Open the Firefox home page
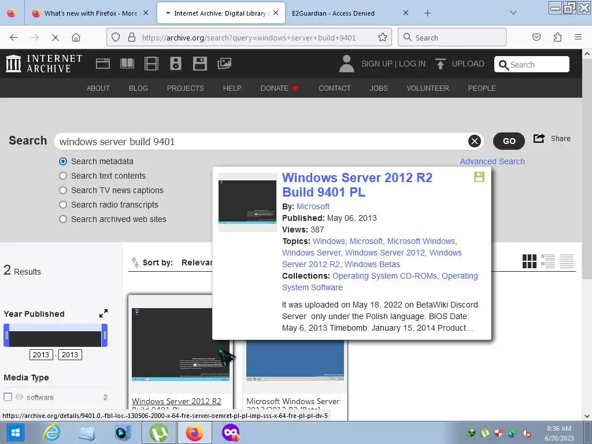 [x=76, y=38]
